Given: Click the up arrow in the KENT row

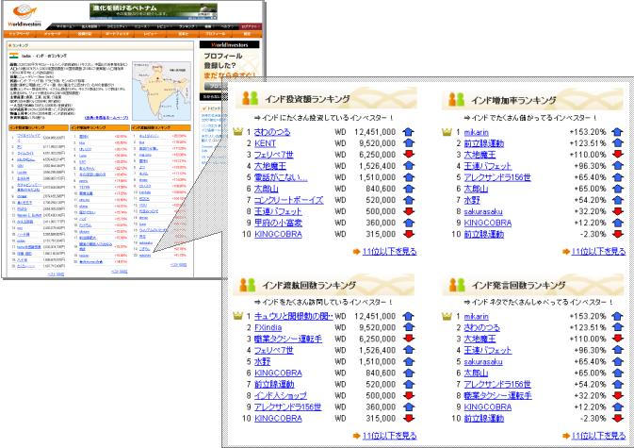Looking at the screenshot, I should click(x=409, y=142).
